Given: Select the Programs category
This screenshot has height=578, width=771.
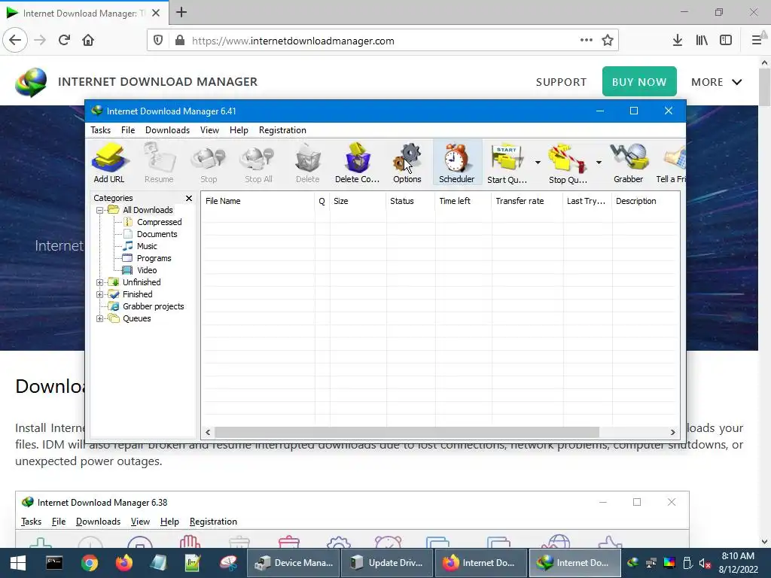Looking at the screenshot, I should tap(154, 259).
